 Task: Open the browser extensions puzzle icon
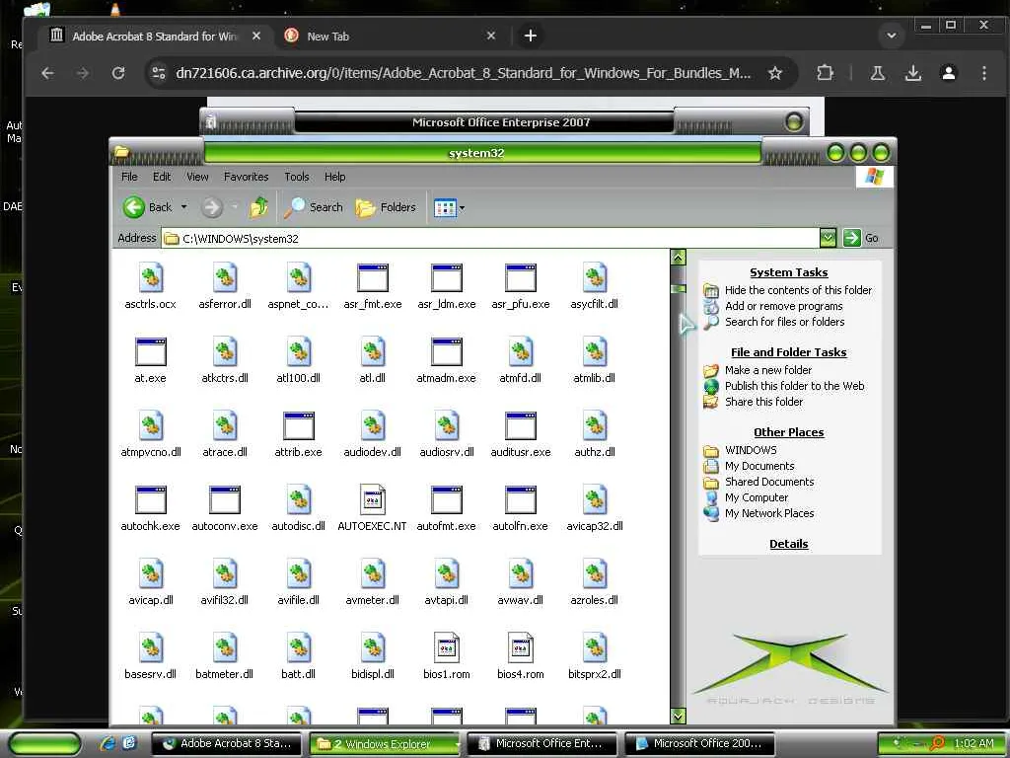pos(826,73)
